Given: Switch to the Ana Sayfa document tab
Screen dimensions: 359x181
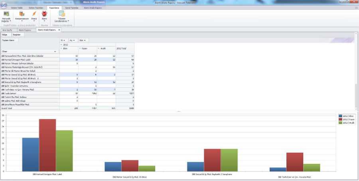Looking at the screenshot, I should click(x=7, y=30).
